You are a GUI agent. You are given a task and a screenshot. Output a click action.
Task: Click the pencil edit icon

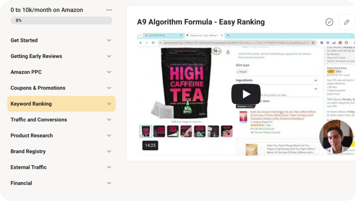(346, 22)
